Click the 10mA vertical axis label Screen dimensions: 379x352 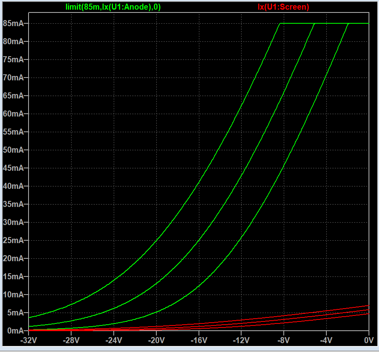tap(13, 295)
